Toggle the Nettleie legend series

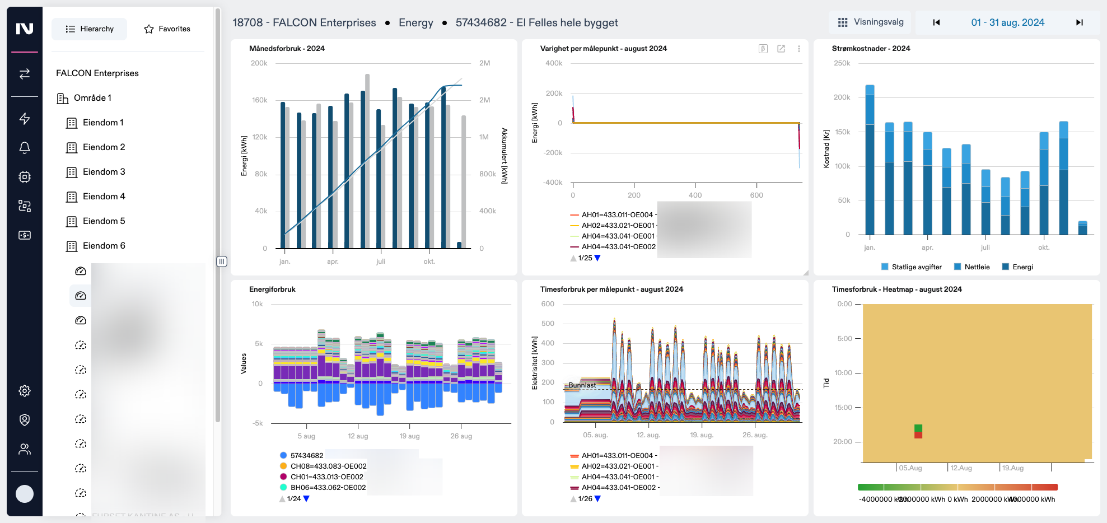[971, 267]
